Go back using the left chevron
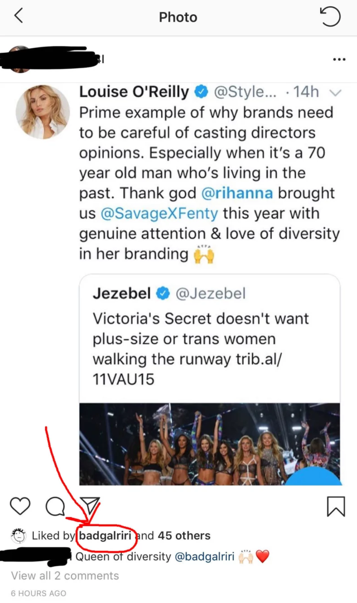357x603 pixels. click(19, 17)
